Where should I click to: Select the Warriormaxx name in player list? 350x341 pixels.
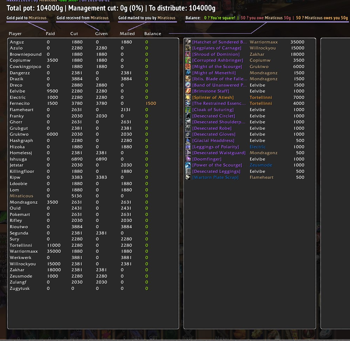coord(24,251)
